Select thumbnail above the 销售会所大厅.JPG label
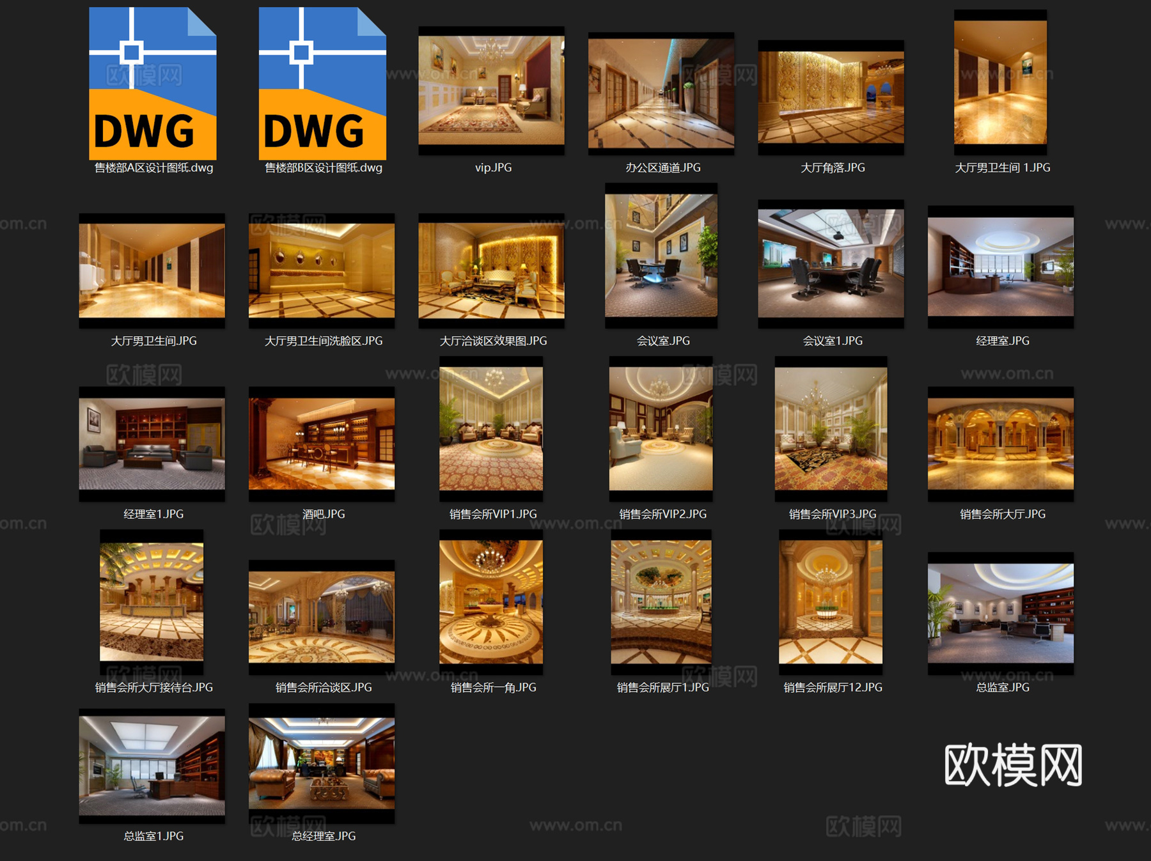Image resolution: width=1151 pixels, height=861 pixels. pos(1001,444)
